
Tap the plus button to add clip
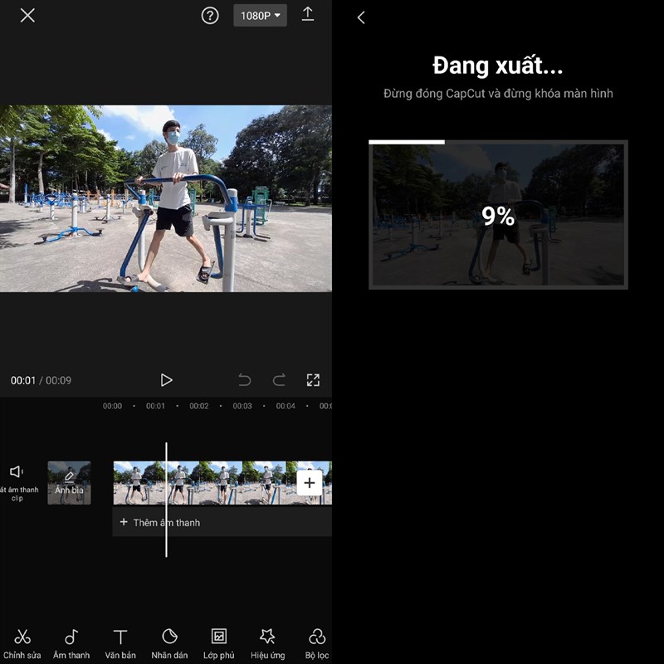point(310,482)
